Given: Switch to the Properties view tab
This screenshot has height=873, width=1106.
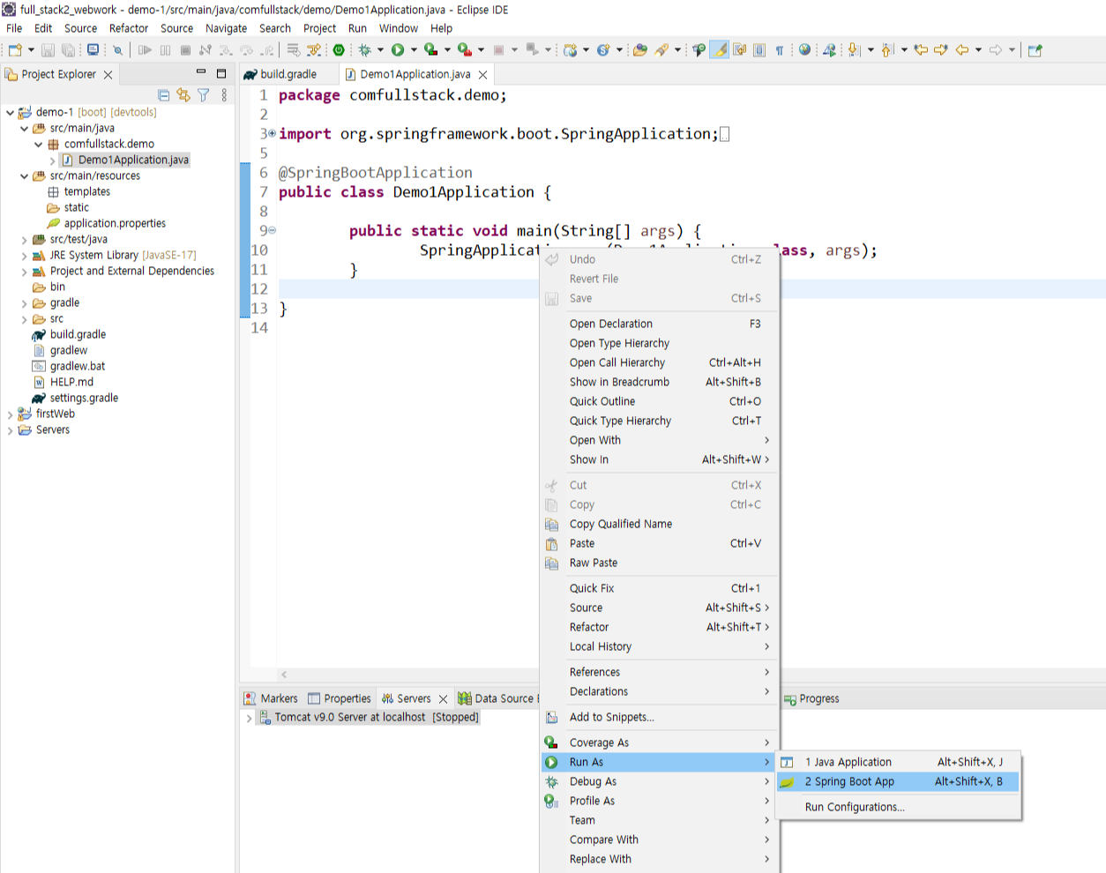Looking at the screenshot, I should 340,698.
